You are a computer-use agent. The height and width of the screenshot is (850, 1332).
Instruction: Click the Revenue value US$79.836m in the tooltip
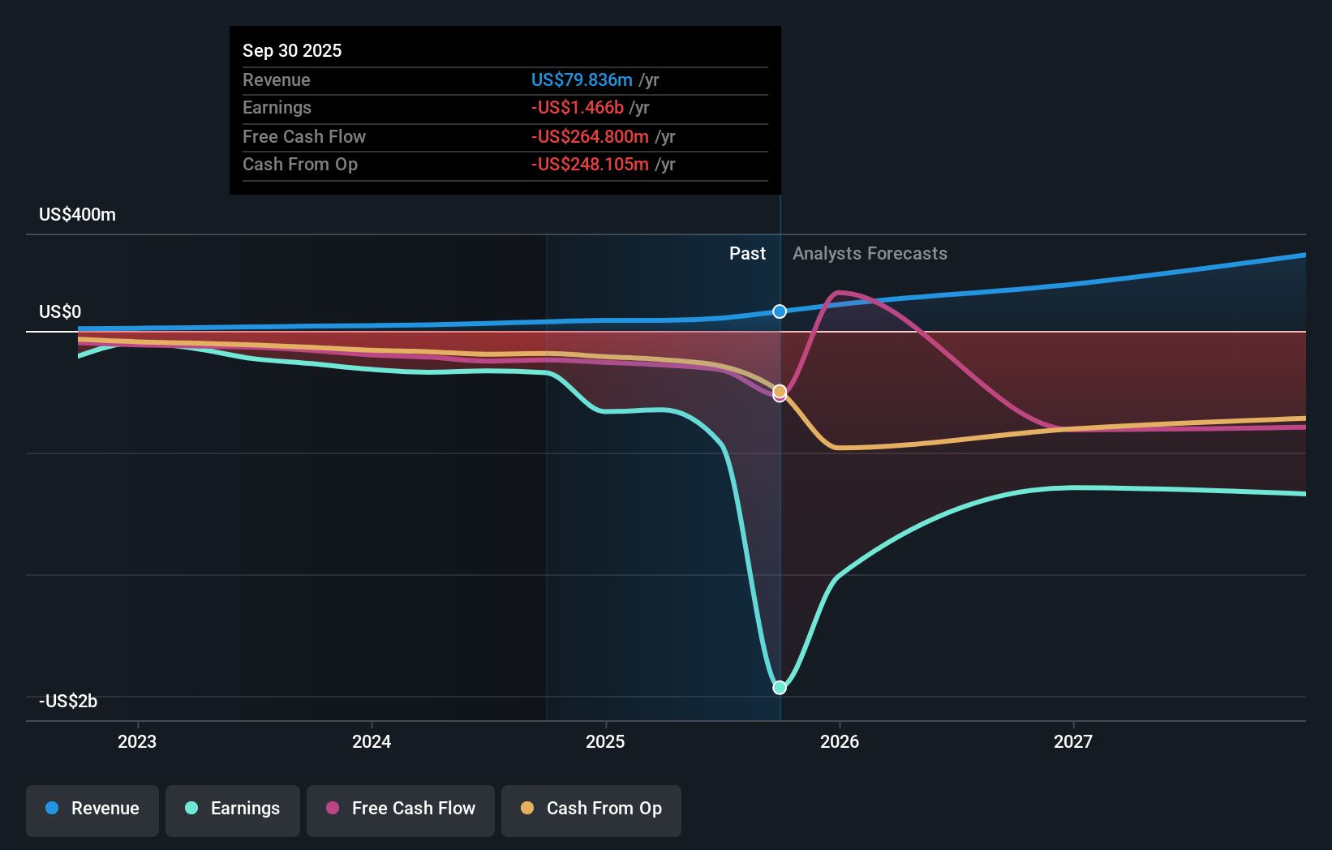coord(581,79)
